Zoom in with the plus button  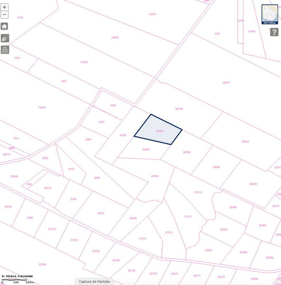(x=5, y=7)
